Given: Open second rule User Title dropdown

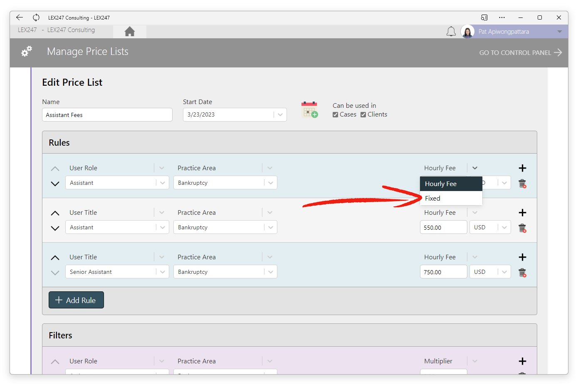Looking at the screenshot, I should click(x=162, y=213).
